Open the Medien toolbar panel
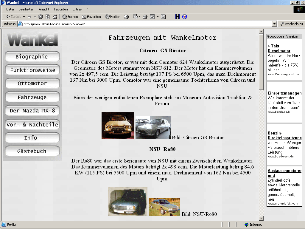This screenshot has height=229, width=305. click(x=113, y=17)
